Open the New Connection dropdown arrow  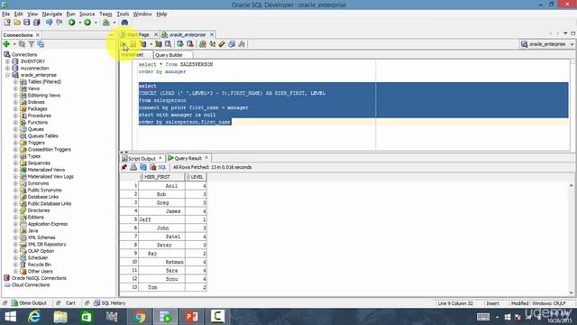point(14,44)
